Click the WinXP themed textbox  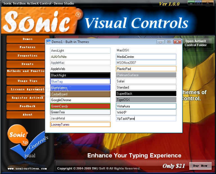pos(146,112)
